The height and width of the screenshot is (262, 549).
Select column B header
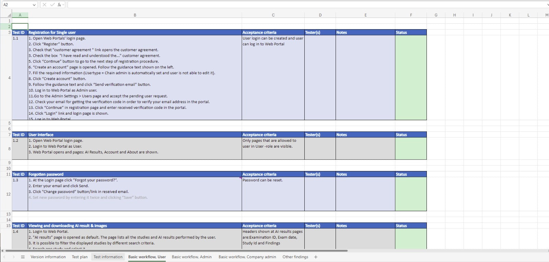coord(135,15)
